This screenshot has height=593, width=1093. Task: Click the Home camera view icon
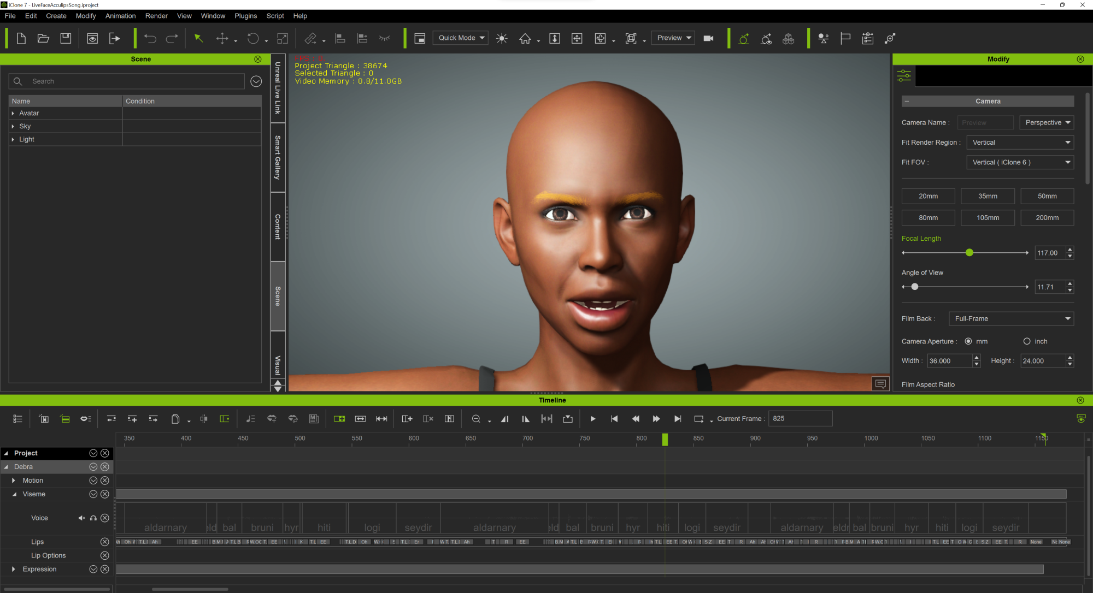click(525, 38)
